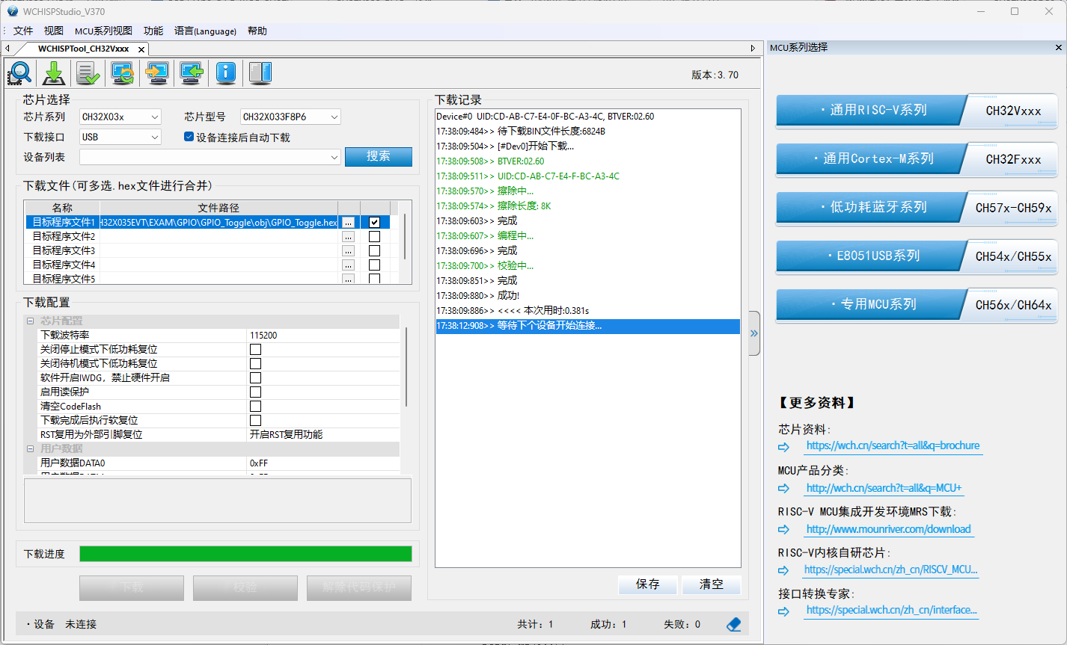Open the MCU系列视图 menu
The image size is (1067, 645).
click(103, 31)
